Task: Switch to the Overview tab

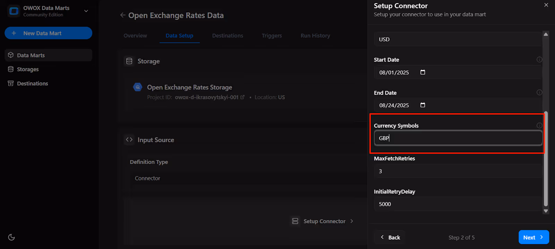Action: point(135,35)
